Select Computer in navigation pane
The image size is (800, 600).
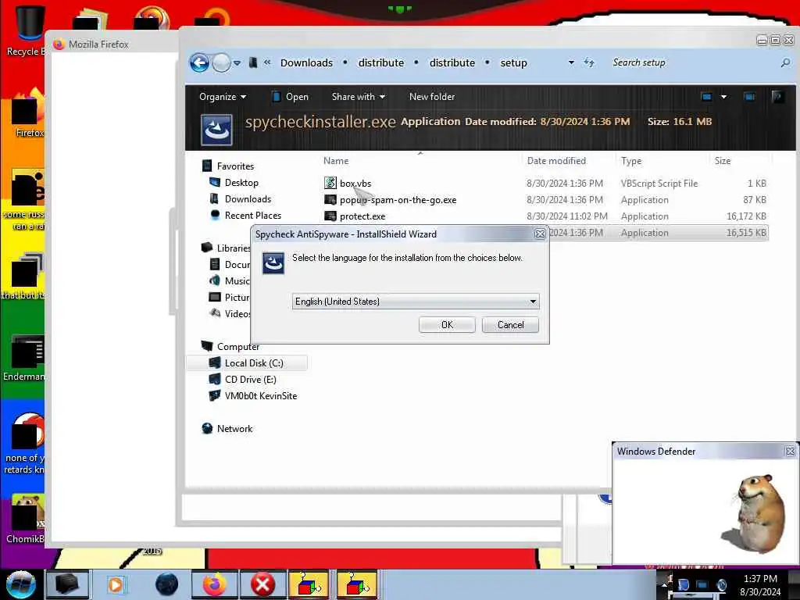(x=237, y=346)
